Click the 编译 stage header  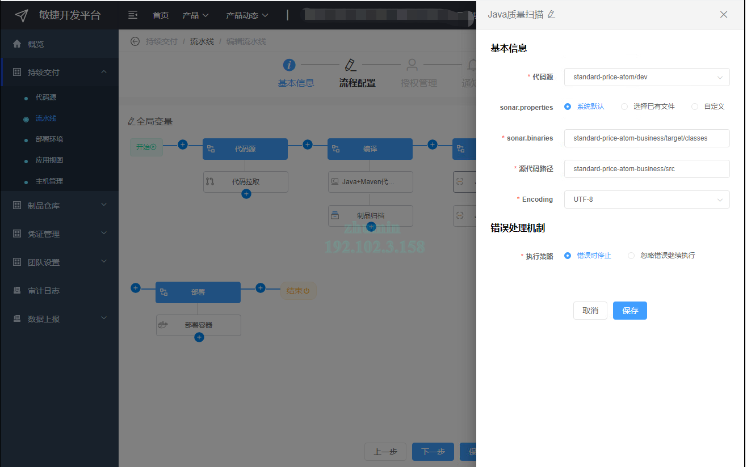370,148
